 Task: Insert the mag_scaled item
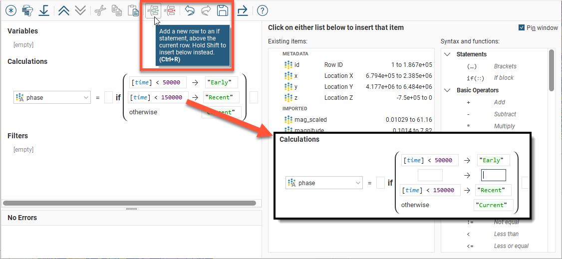click(x=309, y=120)
